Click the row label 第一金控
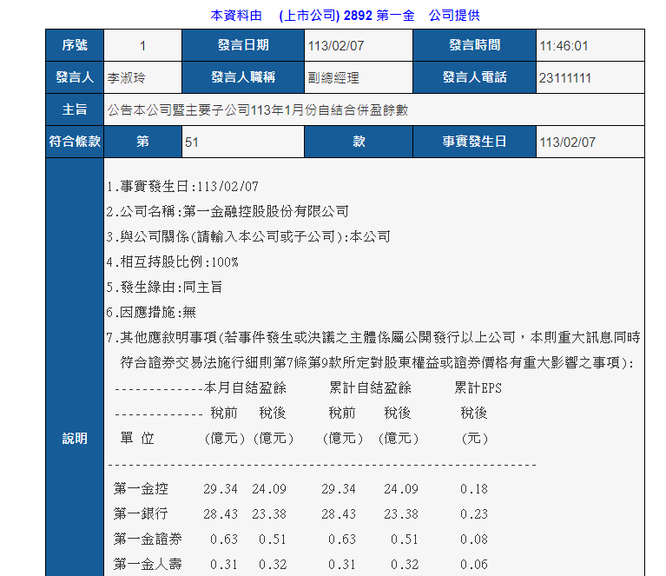The width and height of the screenshot is (666, 576). [x=141, y=489]
